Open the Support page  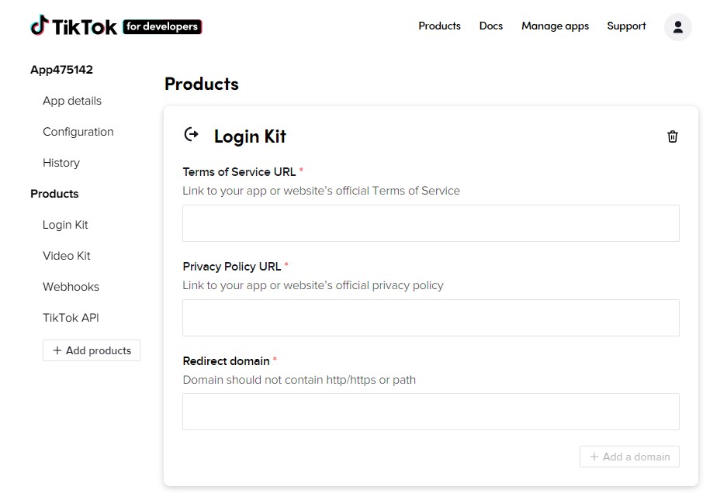point(626,26)
